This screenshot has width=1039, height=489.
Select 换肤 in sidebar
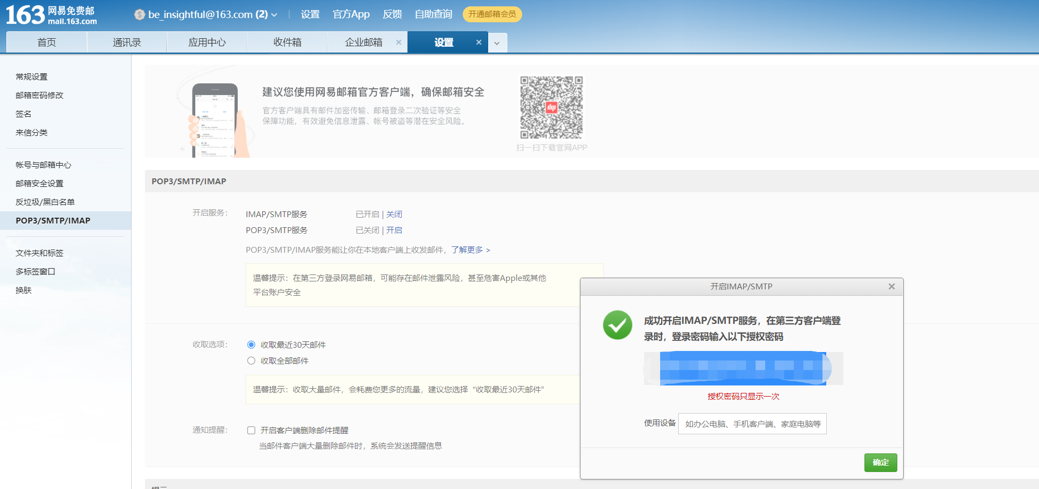pos(23,290)
